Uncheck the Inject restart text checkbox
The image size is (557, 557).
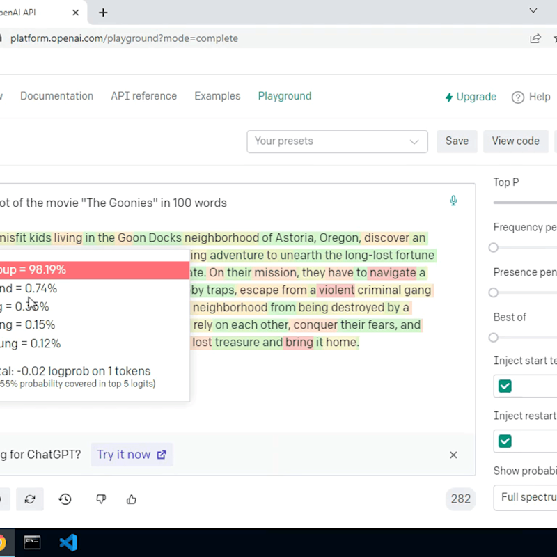[x=504, y=441]
